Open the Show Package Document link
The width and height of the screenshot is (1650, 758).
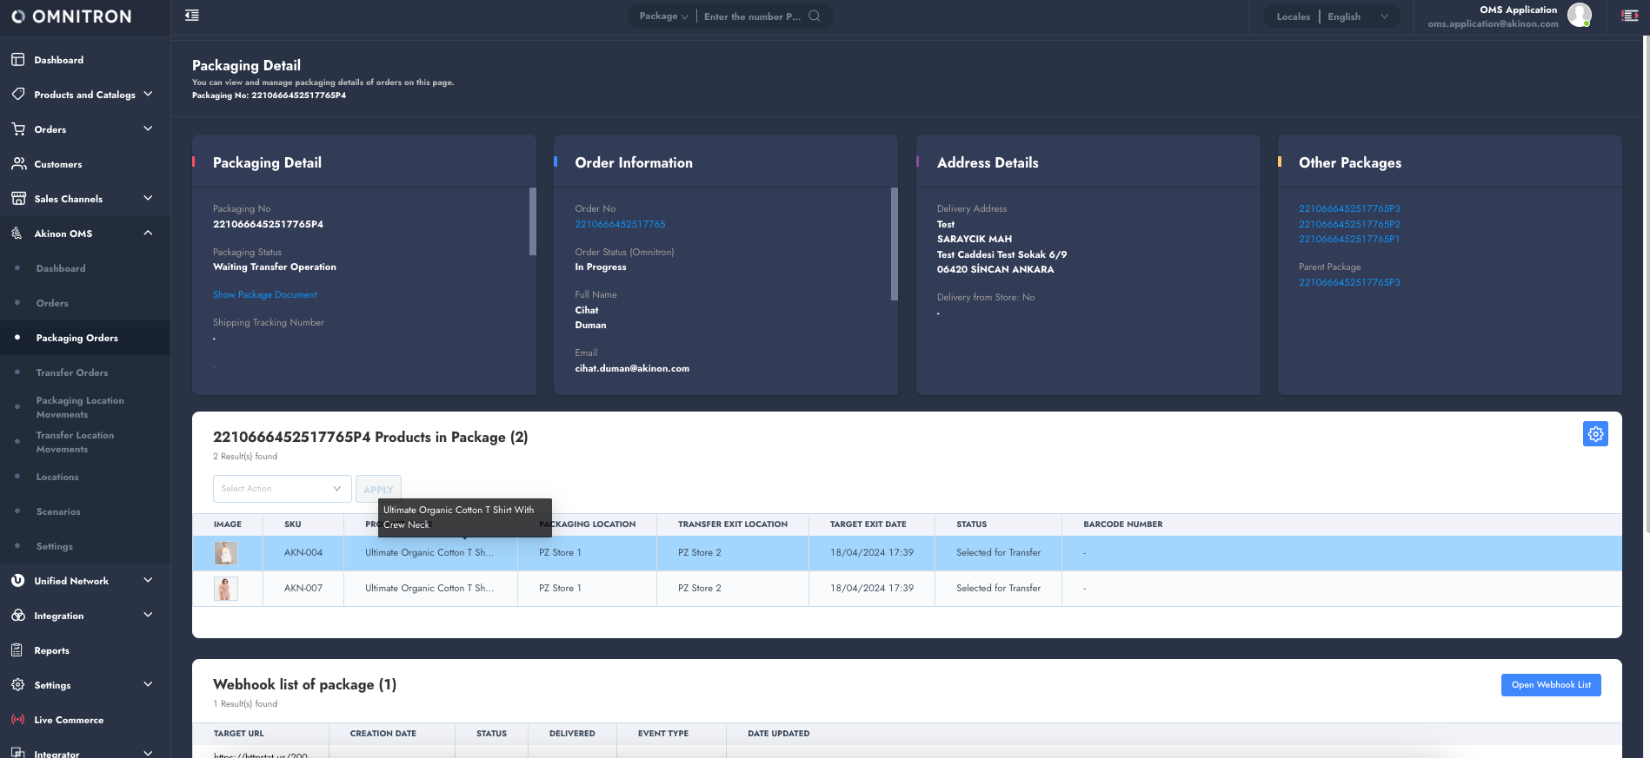[265, 295]
